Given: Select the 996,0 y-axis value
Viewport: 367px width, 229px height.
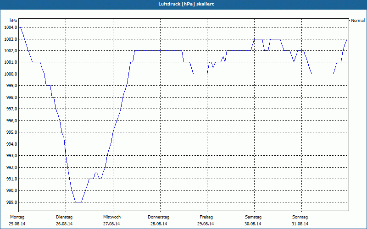Looking at the screenshot, I should pos(11,120).
